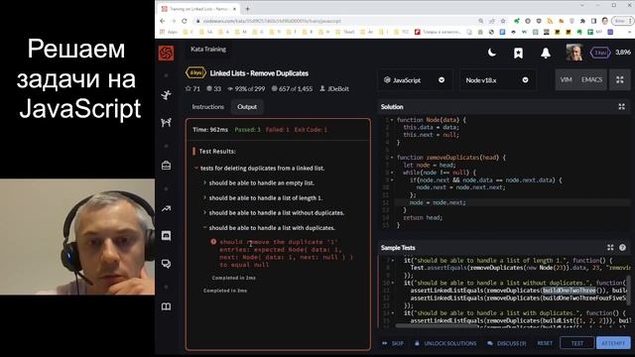Fold the Node function code arrow

tap(392, 120)
